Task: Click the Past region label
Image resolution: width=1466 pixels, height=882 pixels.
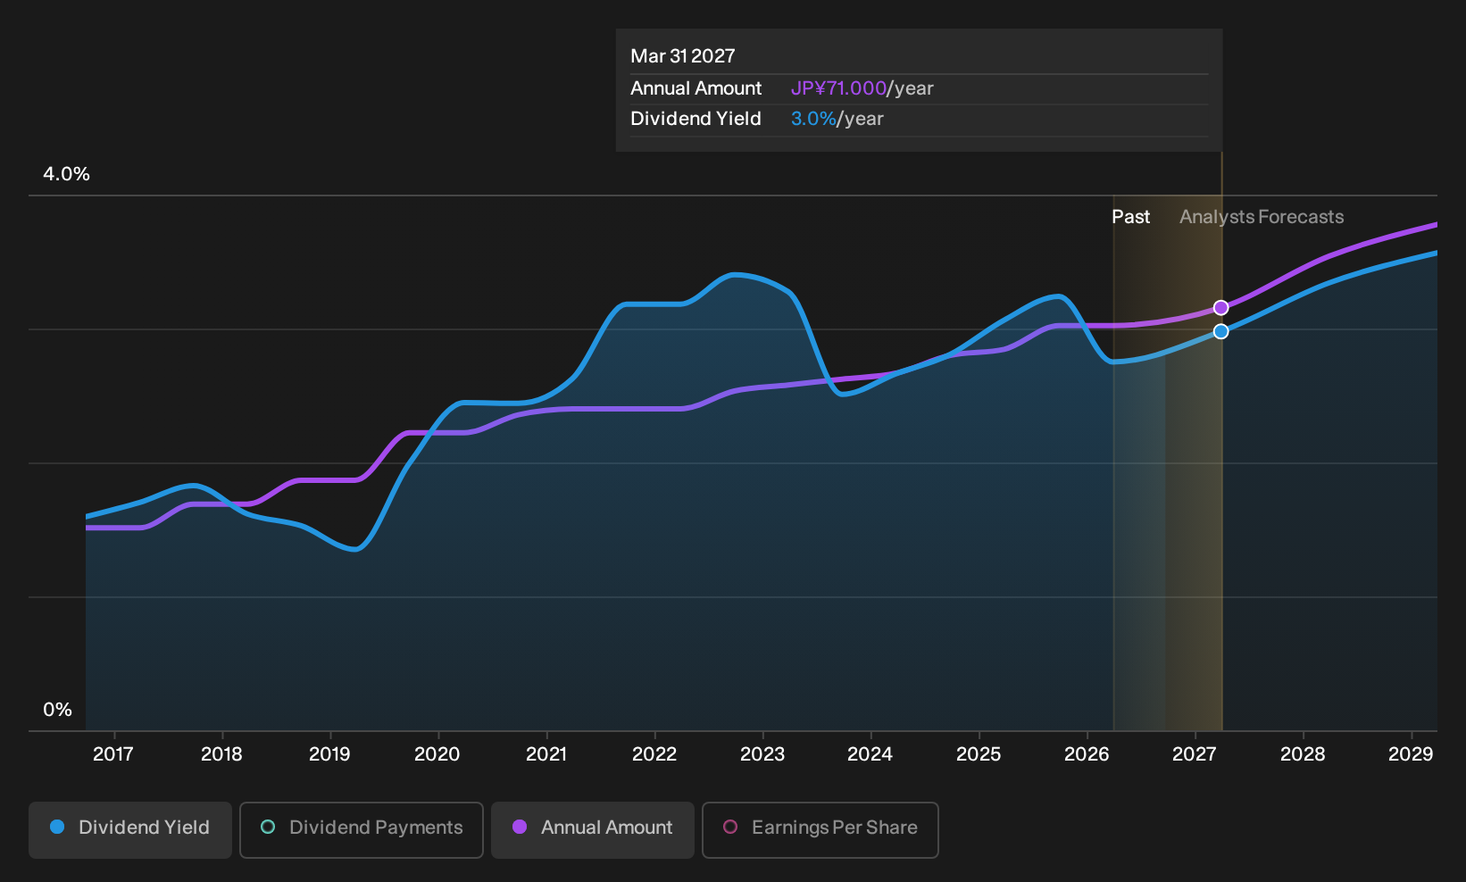Action: pyautogui.click(x=1130, y=217)
